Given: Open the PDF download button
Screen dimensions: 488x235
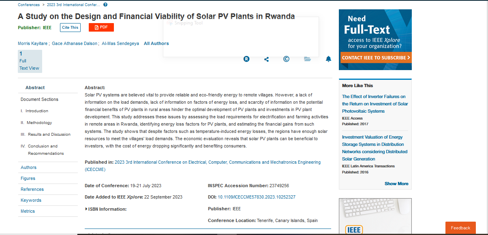Looking at the screenshot, I should [x=101, y=27].
